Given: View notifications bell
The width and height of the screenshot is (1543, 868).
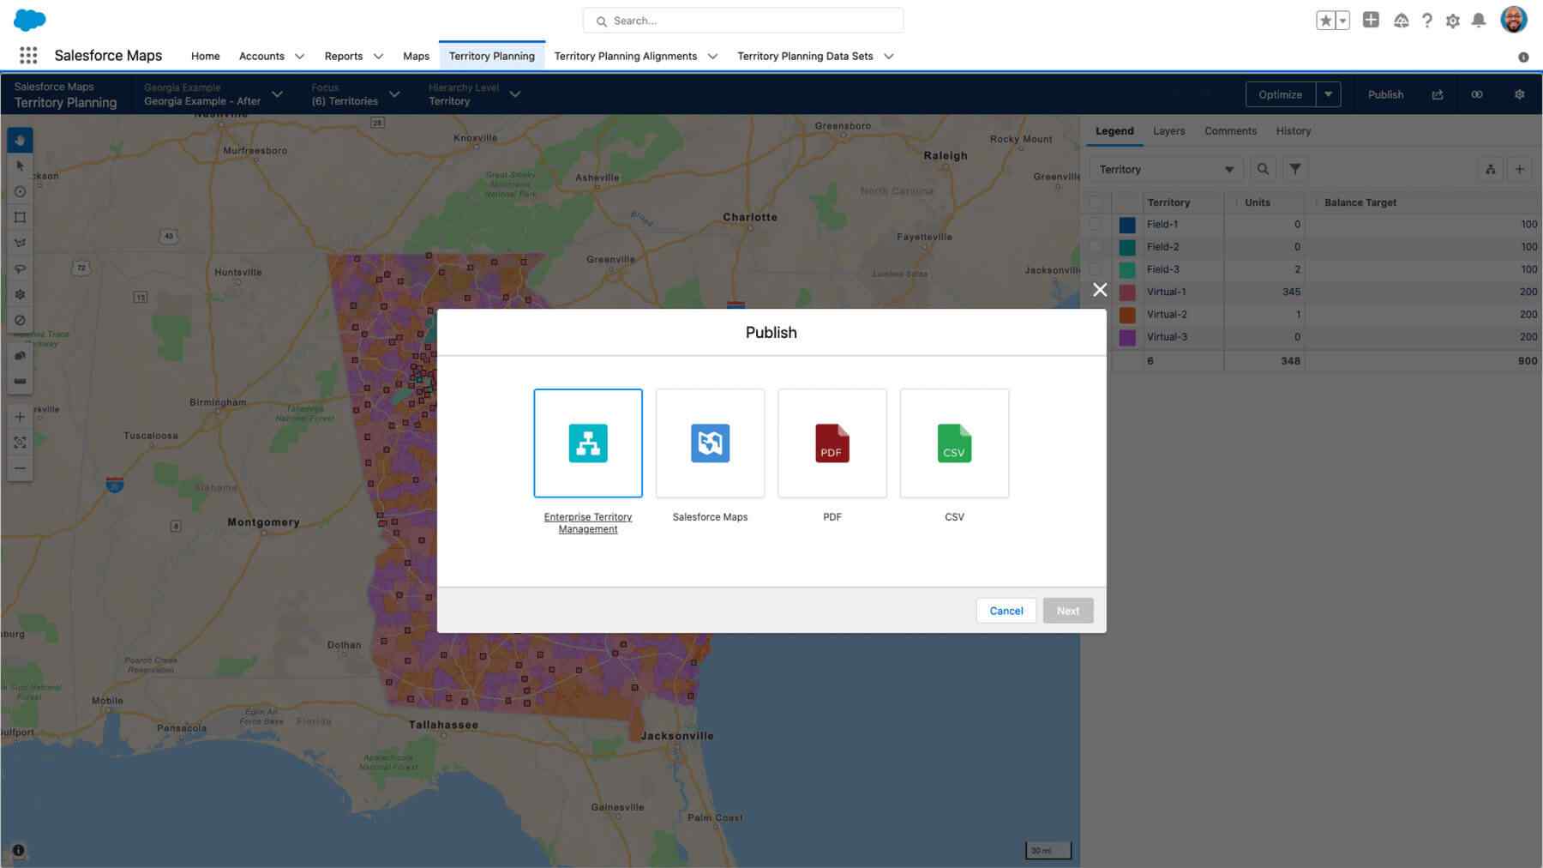Looking at the screenshot, I should (x=1479, y=21).
